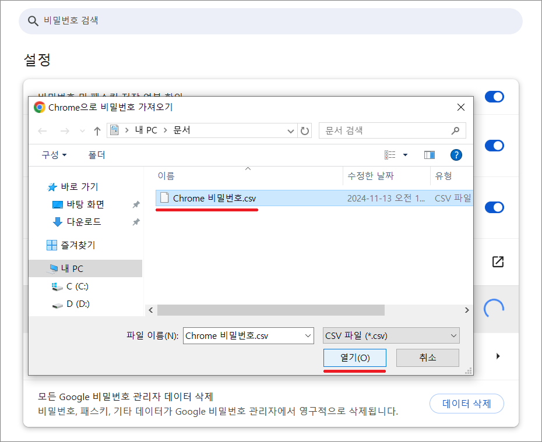
Task: Open the 구성 menu
Action: tap(54, 155)
